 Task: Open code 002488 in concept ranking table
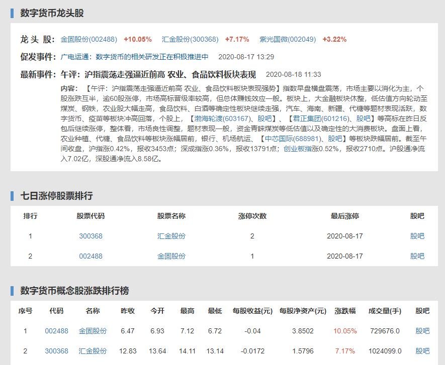[x=56, y=331]
